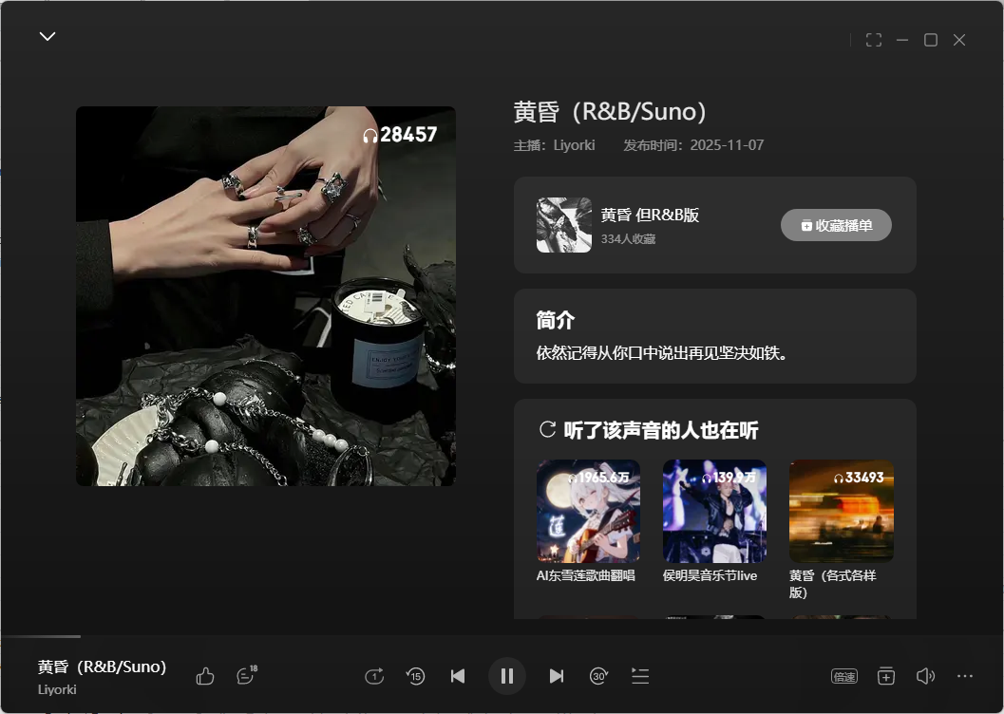The image size is (1004, 714).
Task: Open the more options ellipsis menu
Action: point(965,676)
